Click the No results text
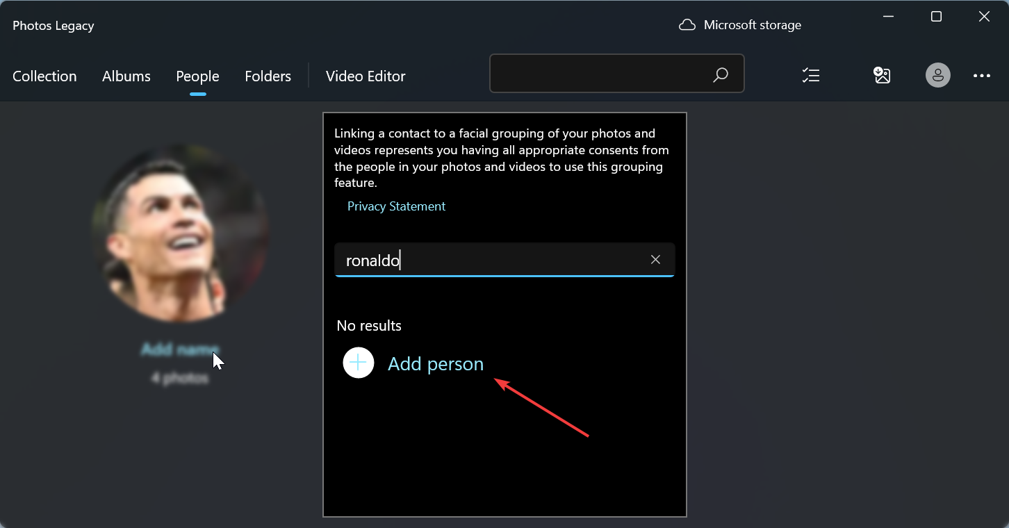This screenshot has width=1009, height=528. 369,326
